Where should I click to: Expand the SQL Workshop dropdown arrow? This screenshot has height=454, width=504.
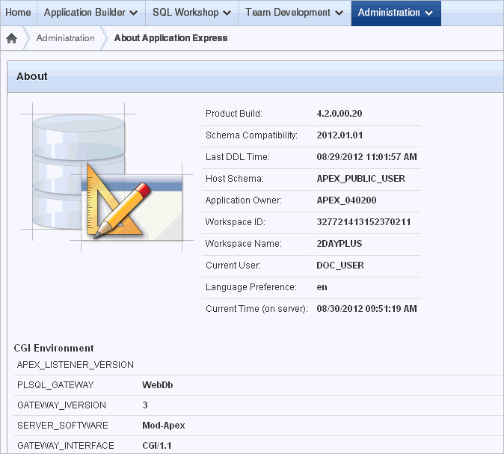click(227, 13)
